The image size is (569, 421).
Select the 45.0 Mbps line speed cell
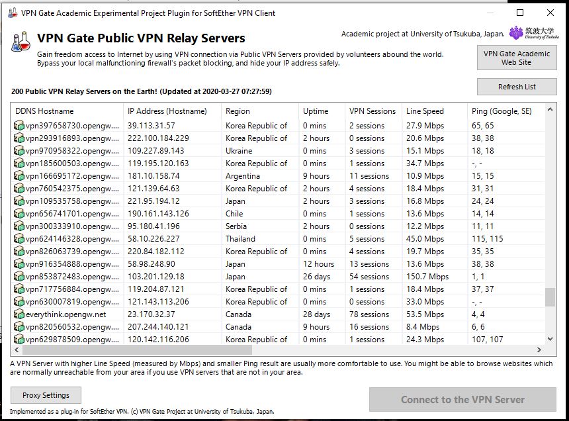pos(425,239)
